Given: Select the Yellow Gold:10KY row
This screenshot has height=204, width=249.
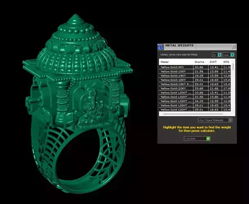Looking at the screenshot, I should (x=195, y=71).
